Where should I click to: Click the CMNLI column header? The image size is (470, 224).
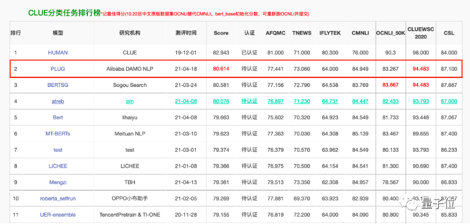pyautogui.click(x=360, y=33)
